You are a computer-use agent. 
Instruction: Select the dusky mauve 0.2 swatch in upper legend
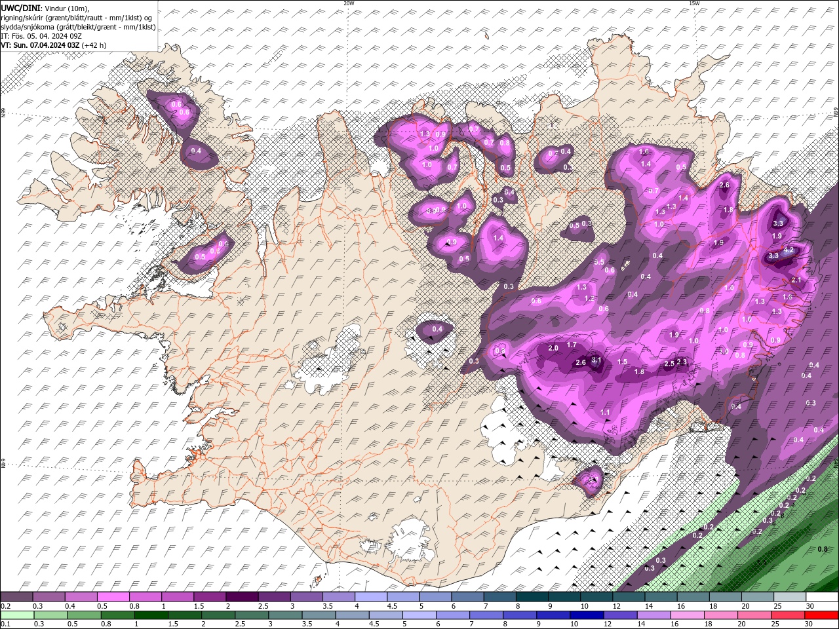pos(16,597)
